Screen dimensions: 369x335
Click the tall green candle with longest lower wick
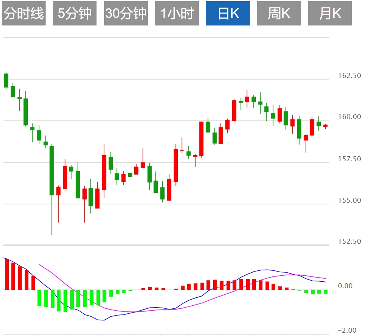(x=52, y=170)
